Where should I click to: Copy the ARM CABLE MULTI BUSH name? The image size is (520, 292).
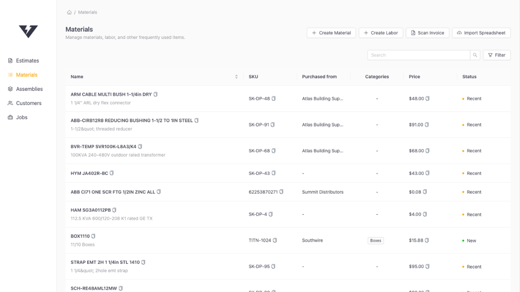click(156, 94)
